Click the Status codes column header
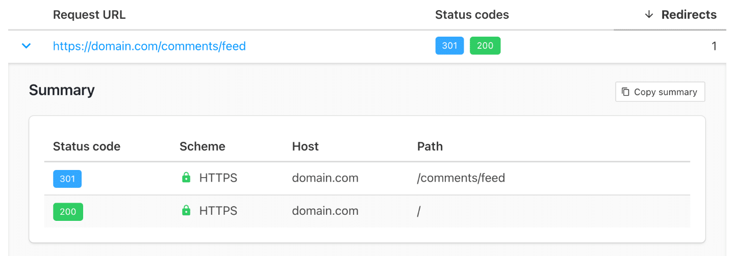 coord(472,15)
